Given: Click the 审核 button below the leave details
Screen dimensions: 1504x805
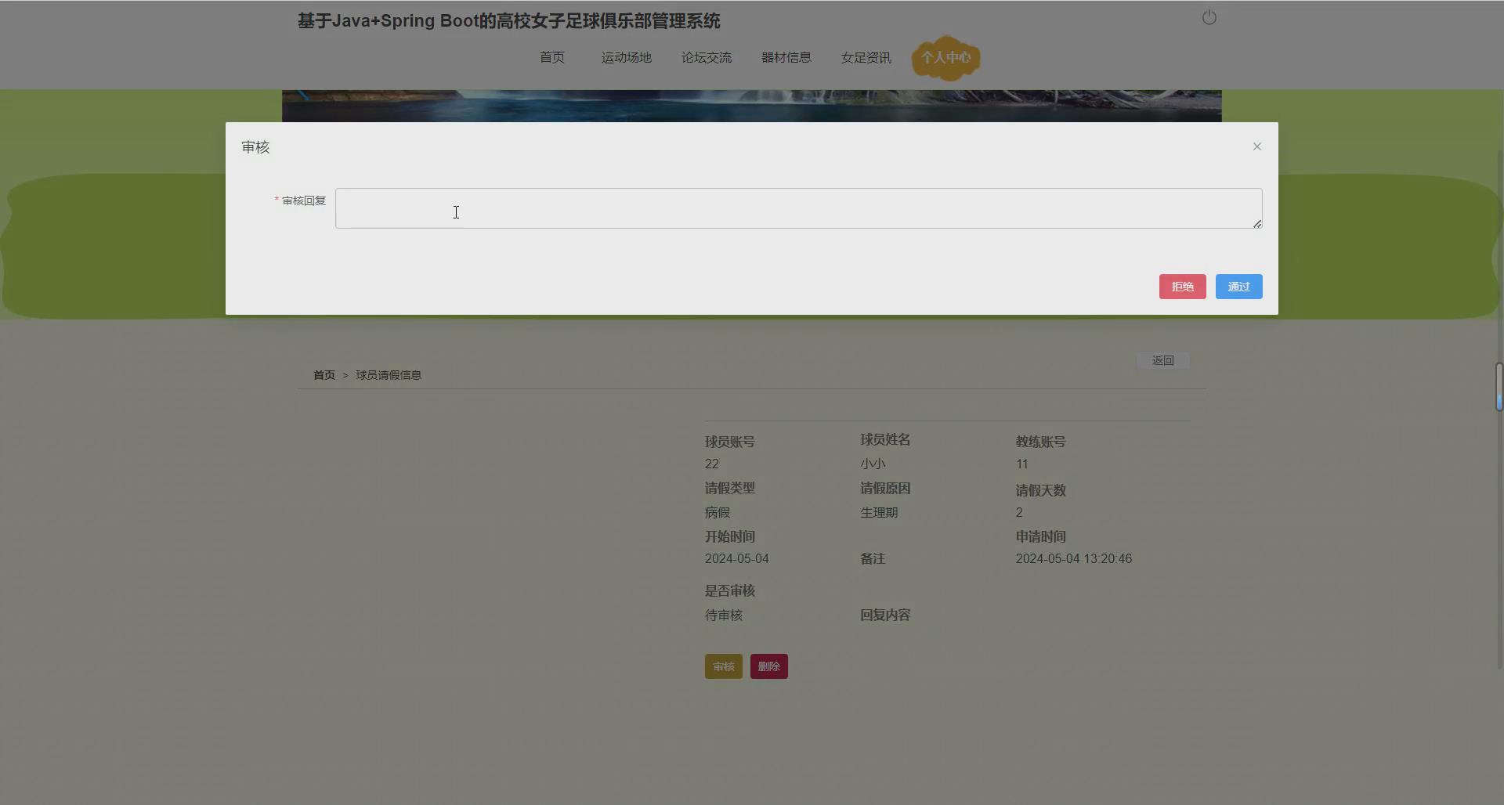Looking at the screenshot, I should pos(722,666).
